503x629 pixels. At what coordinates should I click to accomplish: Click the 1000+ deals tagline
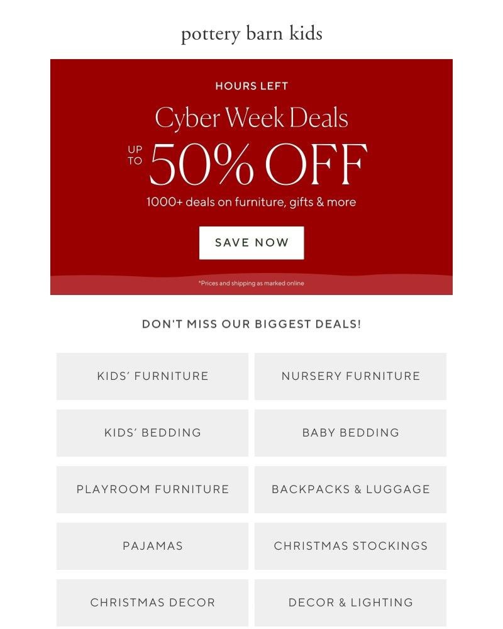point(251,203)
